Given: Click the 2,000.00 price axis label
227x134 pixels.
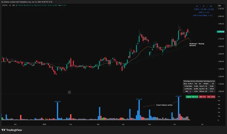Looking at the screenshot, I should [x=221, y=16].
